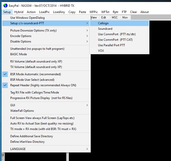Open the LoadPic menu
Image resolution: width=171 pixels, height=161 pixels.
[x=44, y=12]
